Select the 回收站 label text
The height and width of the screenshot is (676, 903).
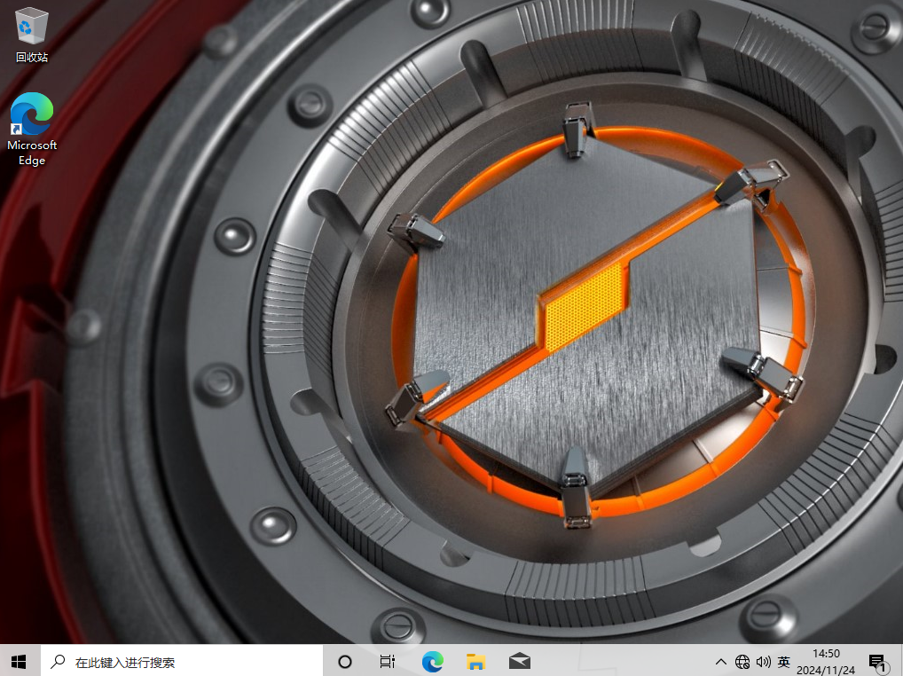click(31, 57)
